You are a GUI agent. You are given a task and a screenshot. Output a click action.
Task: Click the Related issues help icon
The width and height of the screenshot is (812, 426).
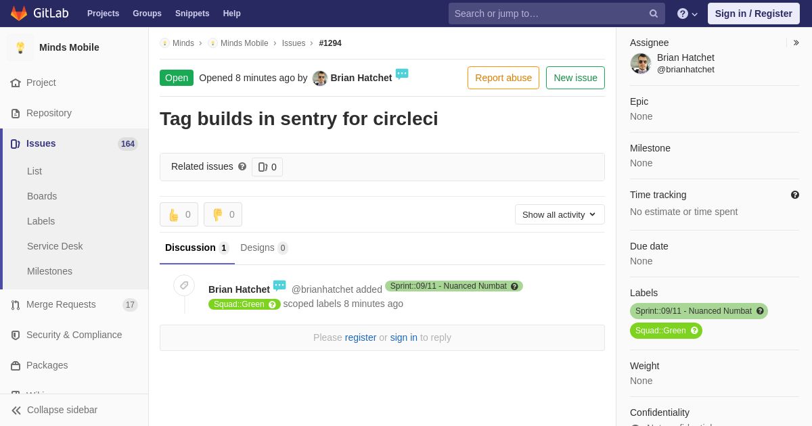coord(242,166)
